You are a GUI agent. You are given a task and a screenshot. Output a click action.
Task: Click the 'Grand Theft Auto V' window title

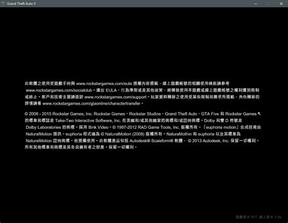[x=21, y=4]
